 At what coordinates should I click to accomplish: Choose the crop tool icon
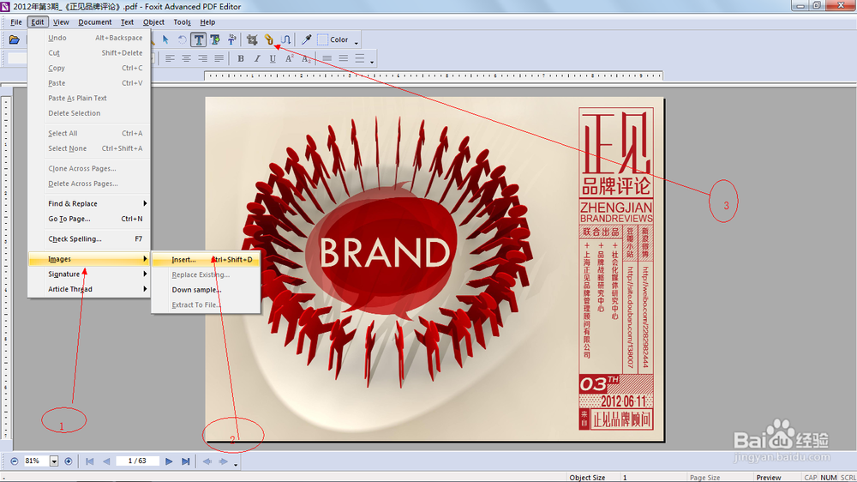click(252, 40)
